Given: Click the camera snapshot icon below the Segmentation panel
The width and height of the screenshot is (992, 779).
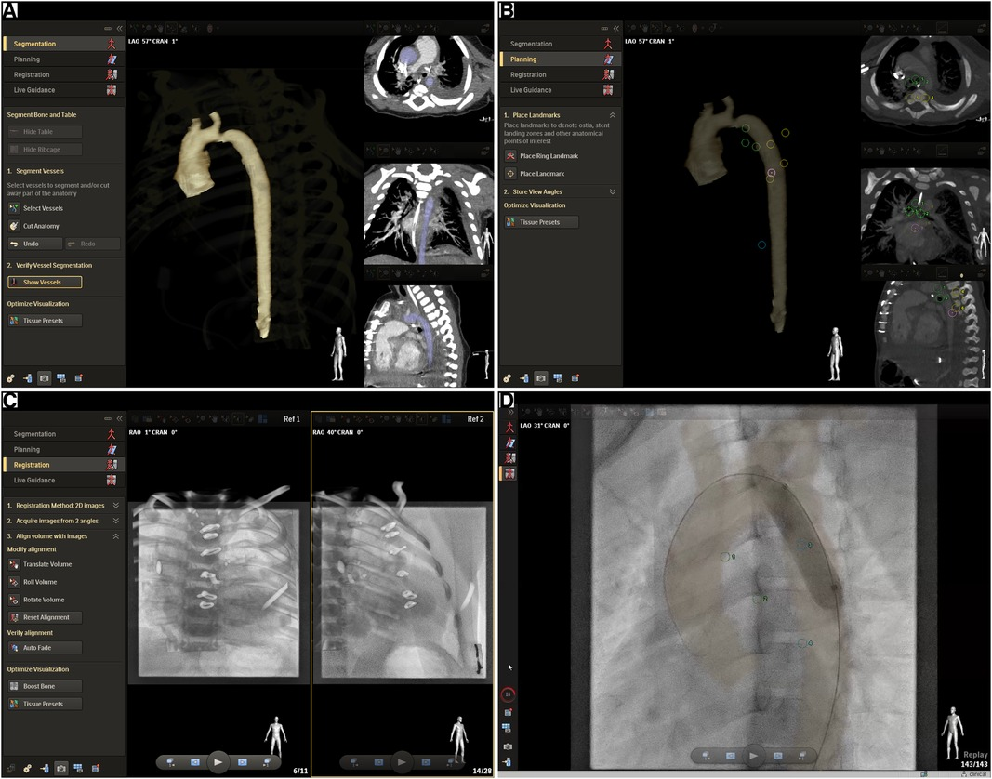Looking at the screenshot, I should 46,378.
